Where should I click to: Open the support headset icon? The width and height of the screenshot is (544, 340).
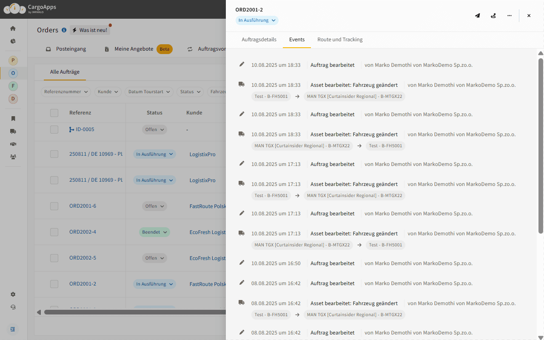click(x=13, y=307)
